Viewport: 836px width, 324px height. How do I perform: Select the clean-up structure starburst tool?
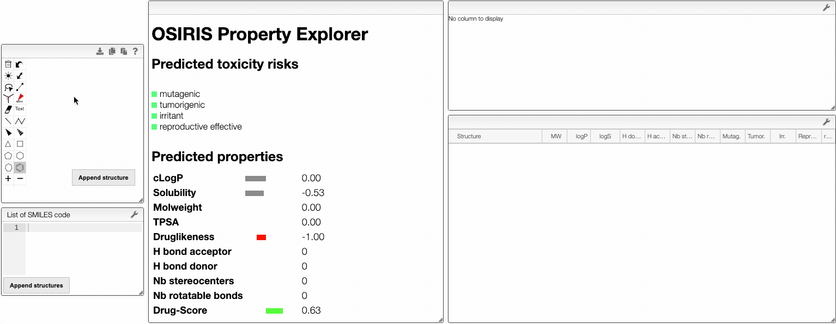click(8, 76)
